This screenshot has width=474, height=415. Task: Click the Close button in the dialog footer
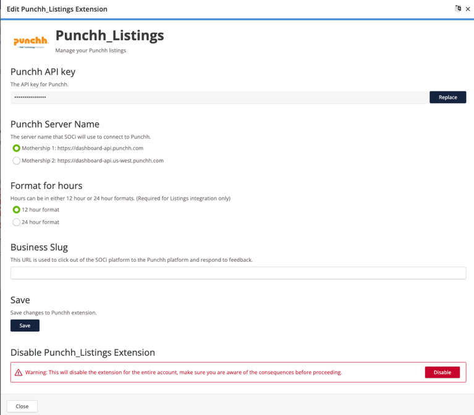pyautogui.click(x=22, y=406)
